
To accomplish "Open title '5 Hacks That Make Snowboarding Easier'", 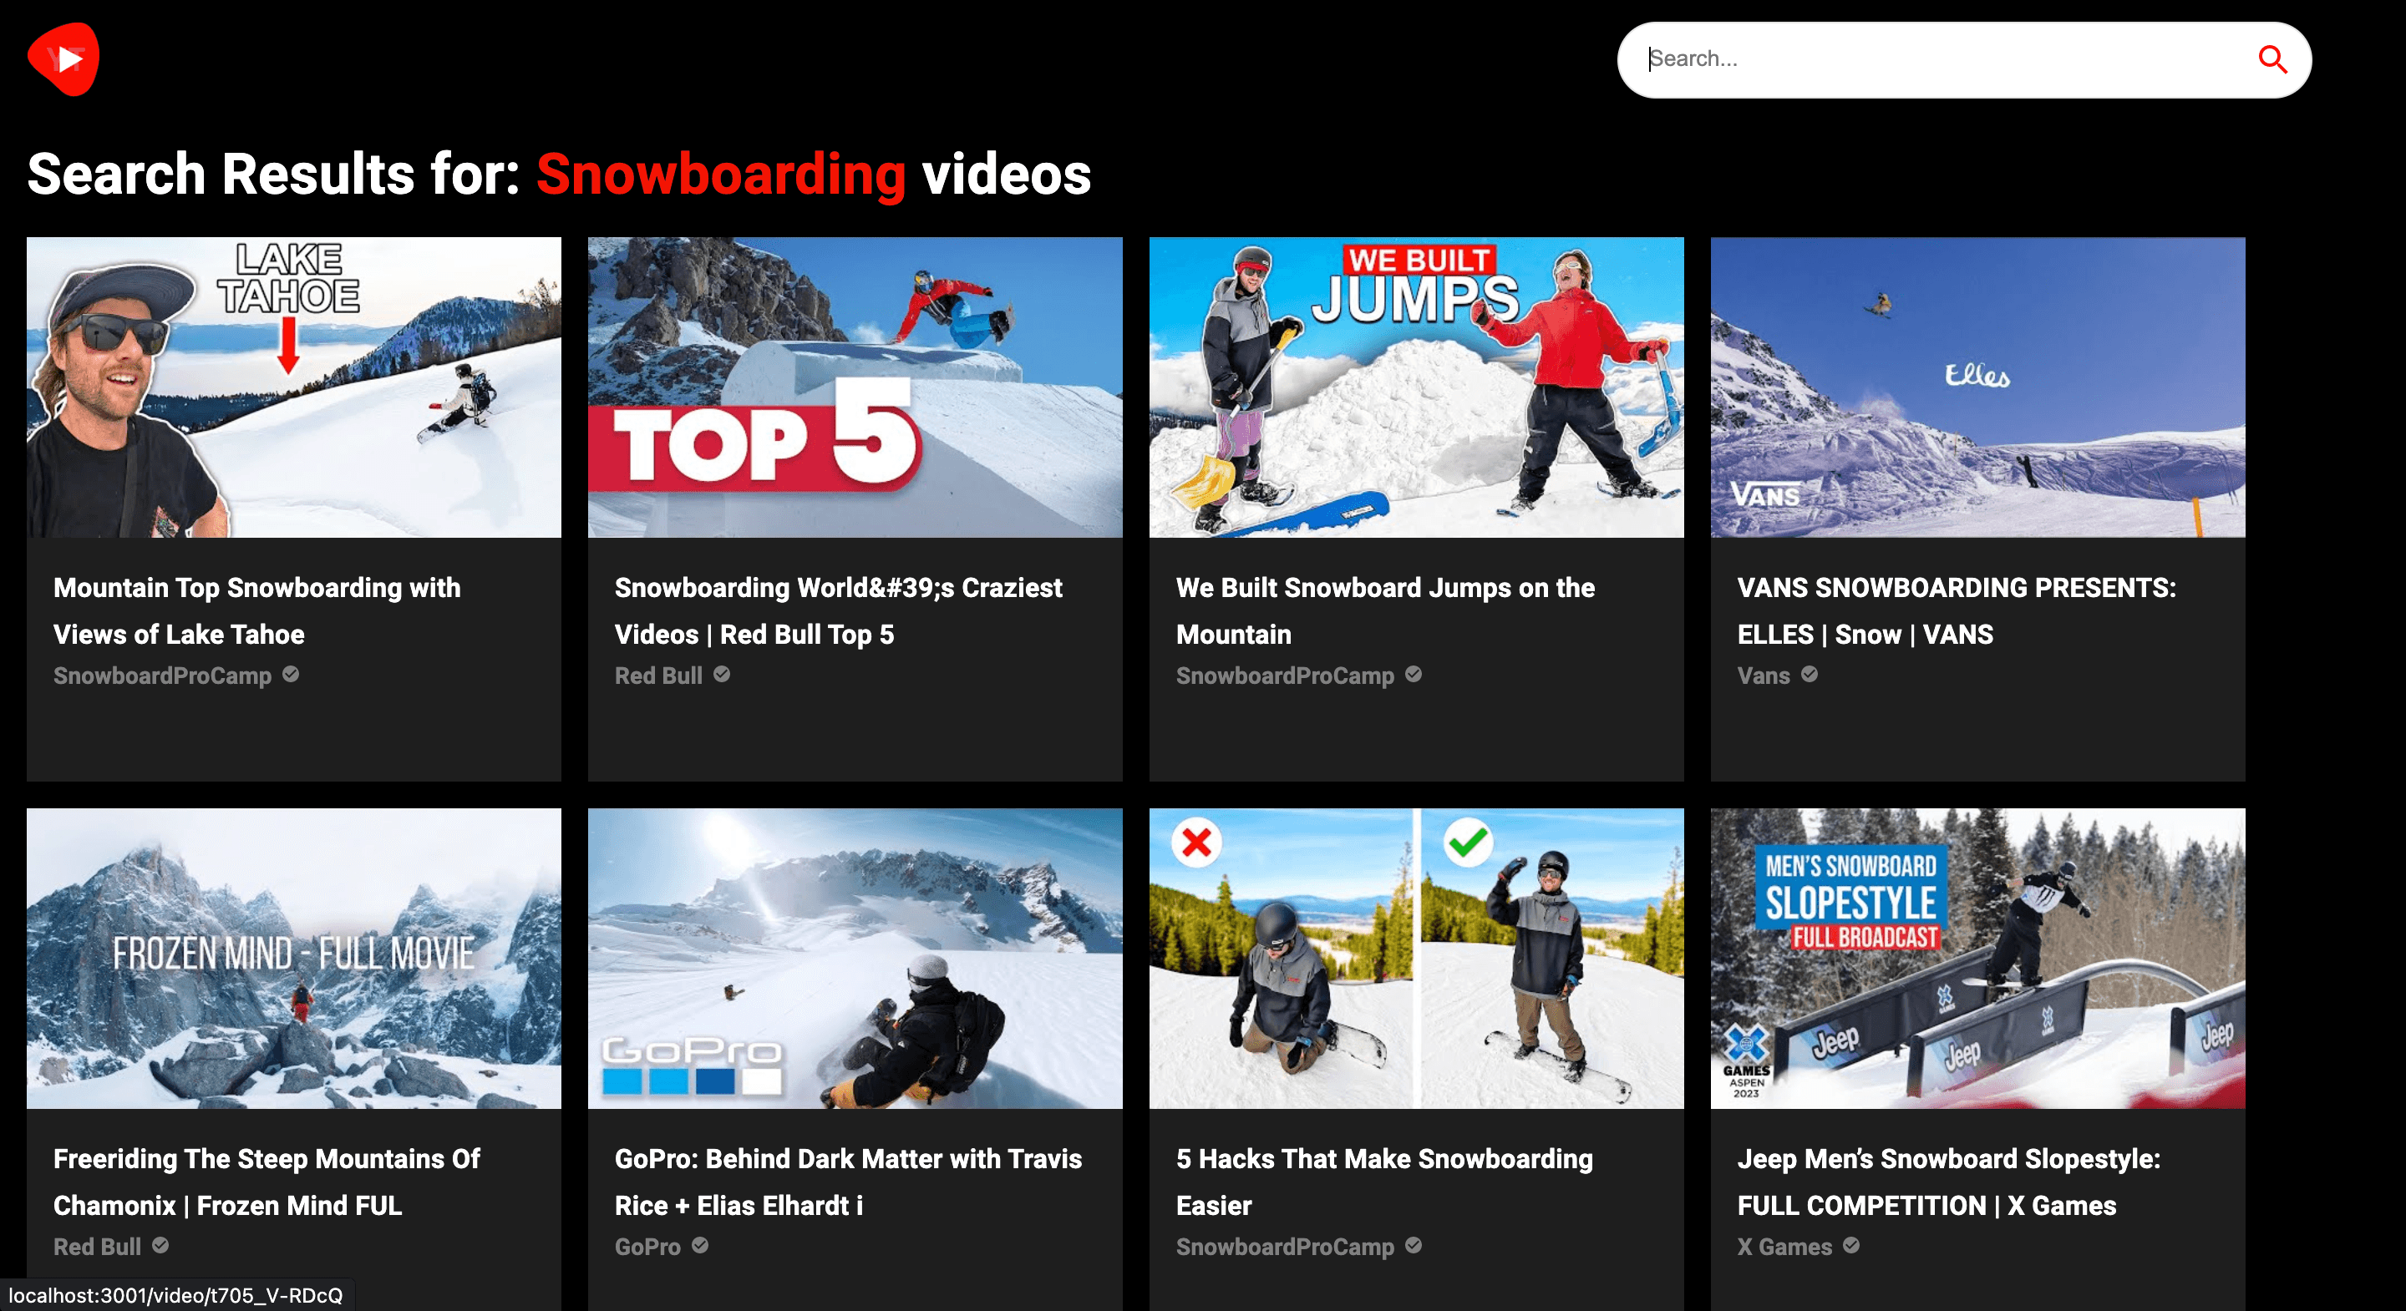I will [1384, 1182].
